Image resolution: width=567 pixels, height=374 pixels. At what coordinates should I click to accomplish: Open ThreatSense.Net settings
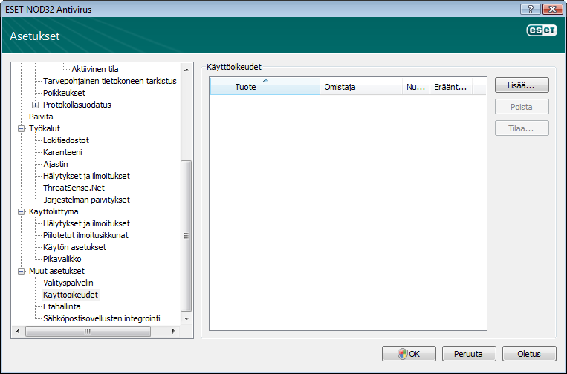(74, 188)
